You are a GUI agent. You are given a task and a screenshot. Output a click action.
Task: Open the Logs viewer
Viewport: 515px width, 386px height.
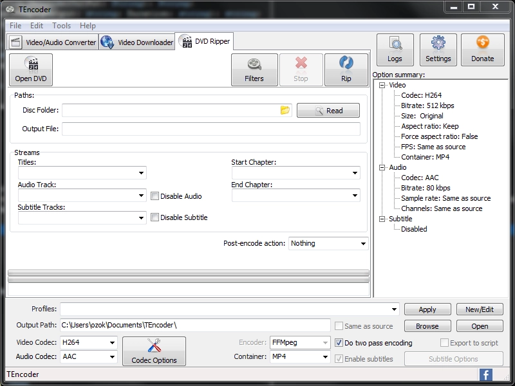pyautogui.click(x=395, y=50)
